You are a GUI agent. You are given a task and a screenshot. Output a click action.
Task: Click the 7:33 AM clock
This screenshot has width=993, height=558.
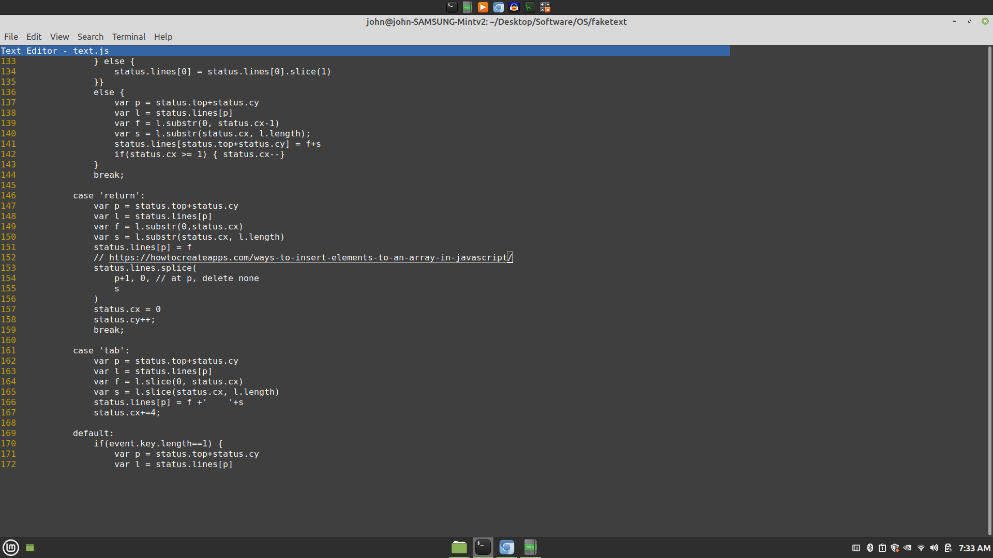(x=974, y=548)
